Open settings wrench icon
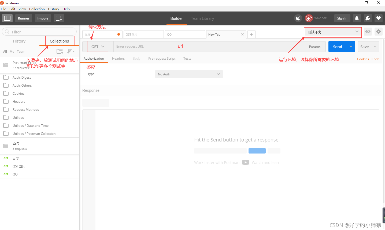Viewport: 385px width, 230px height. (368, 18)
